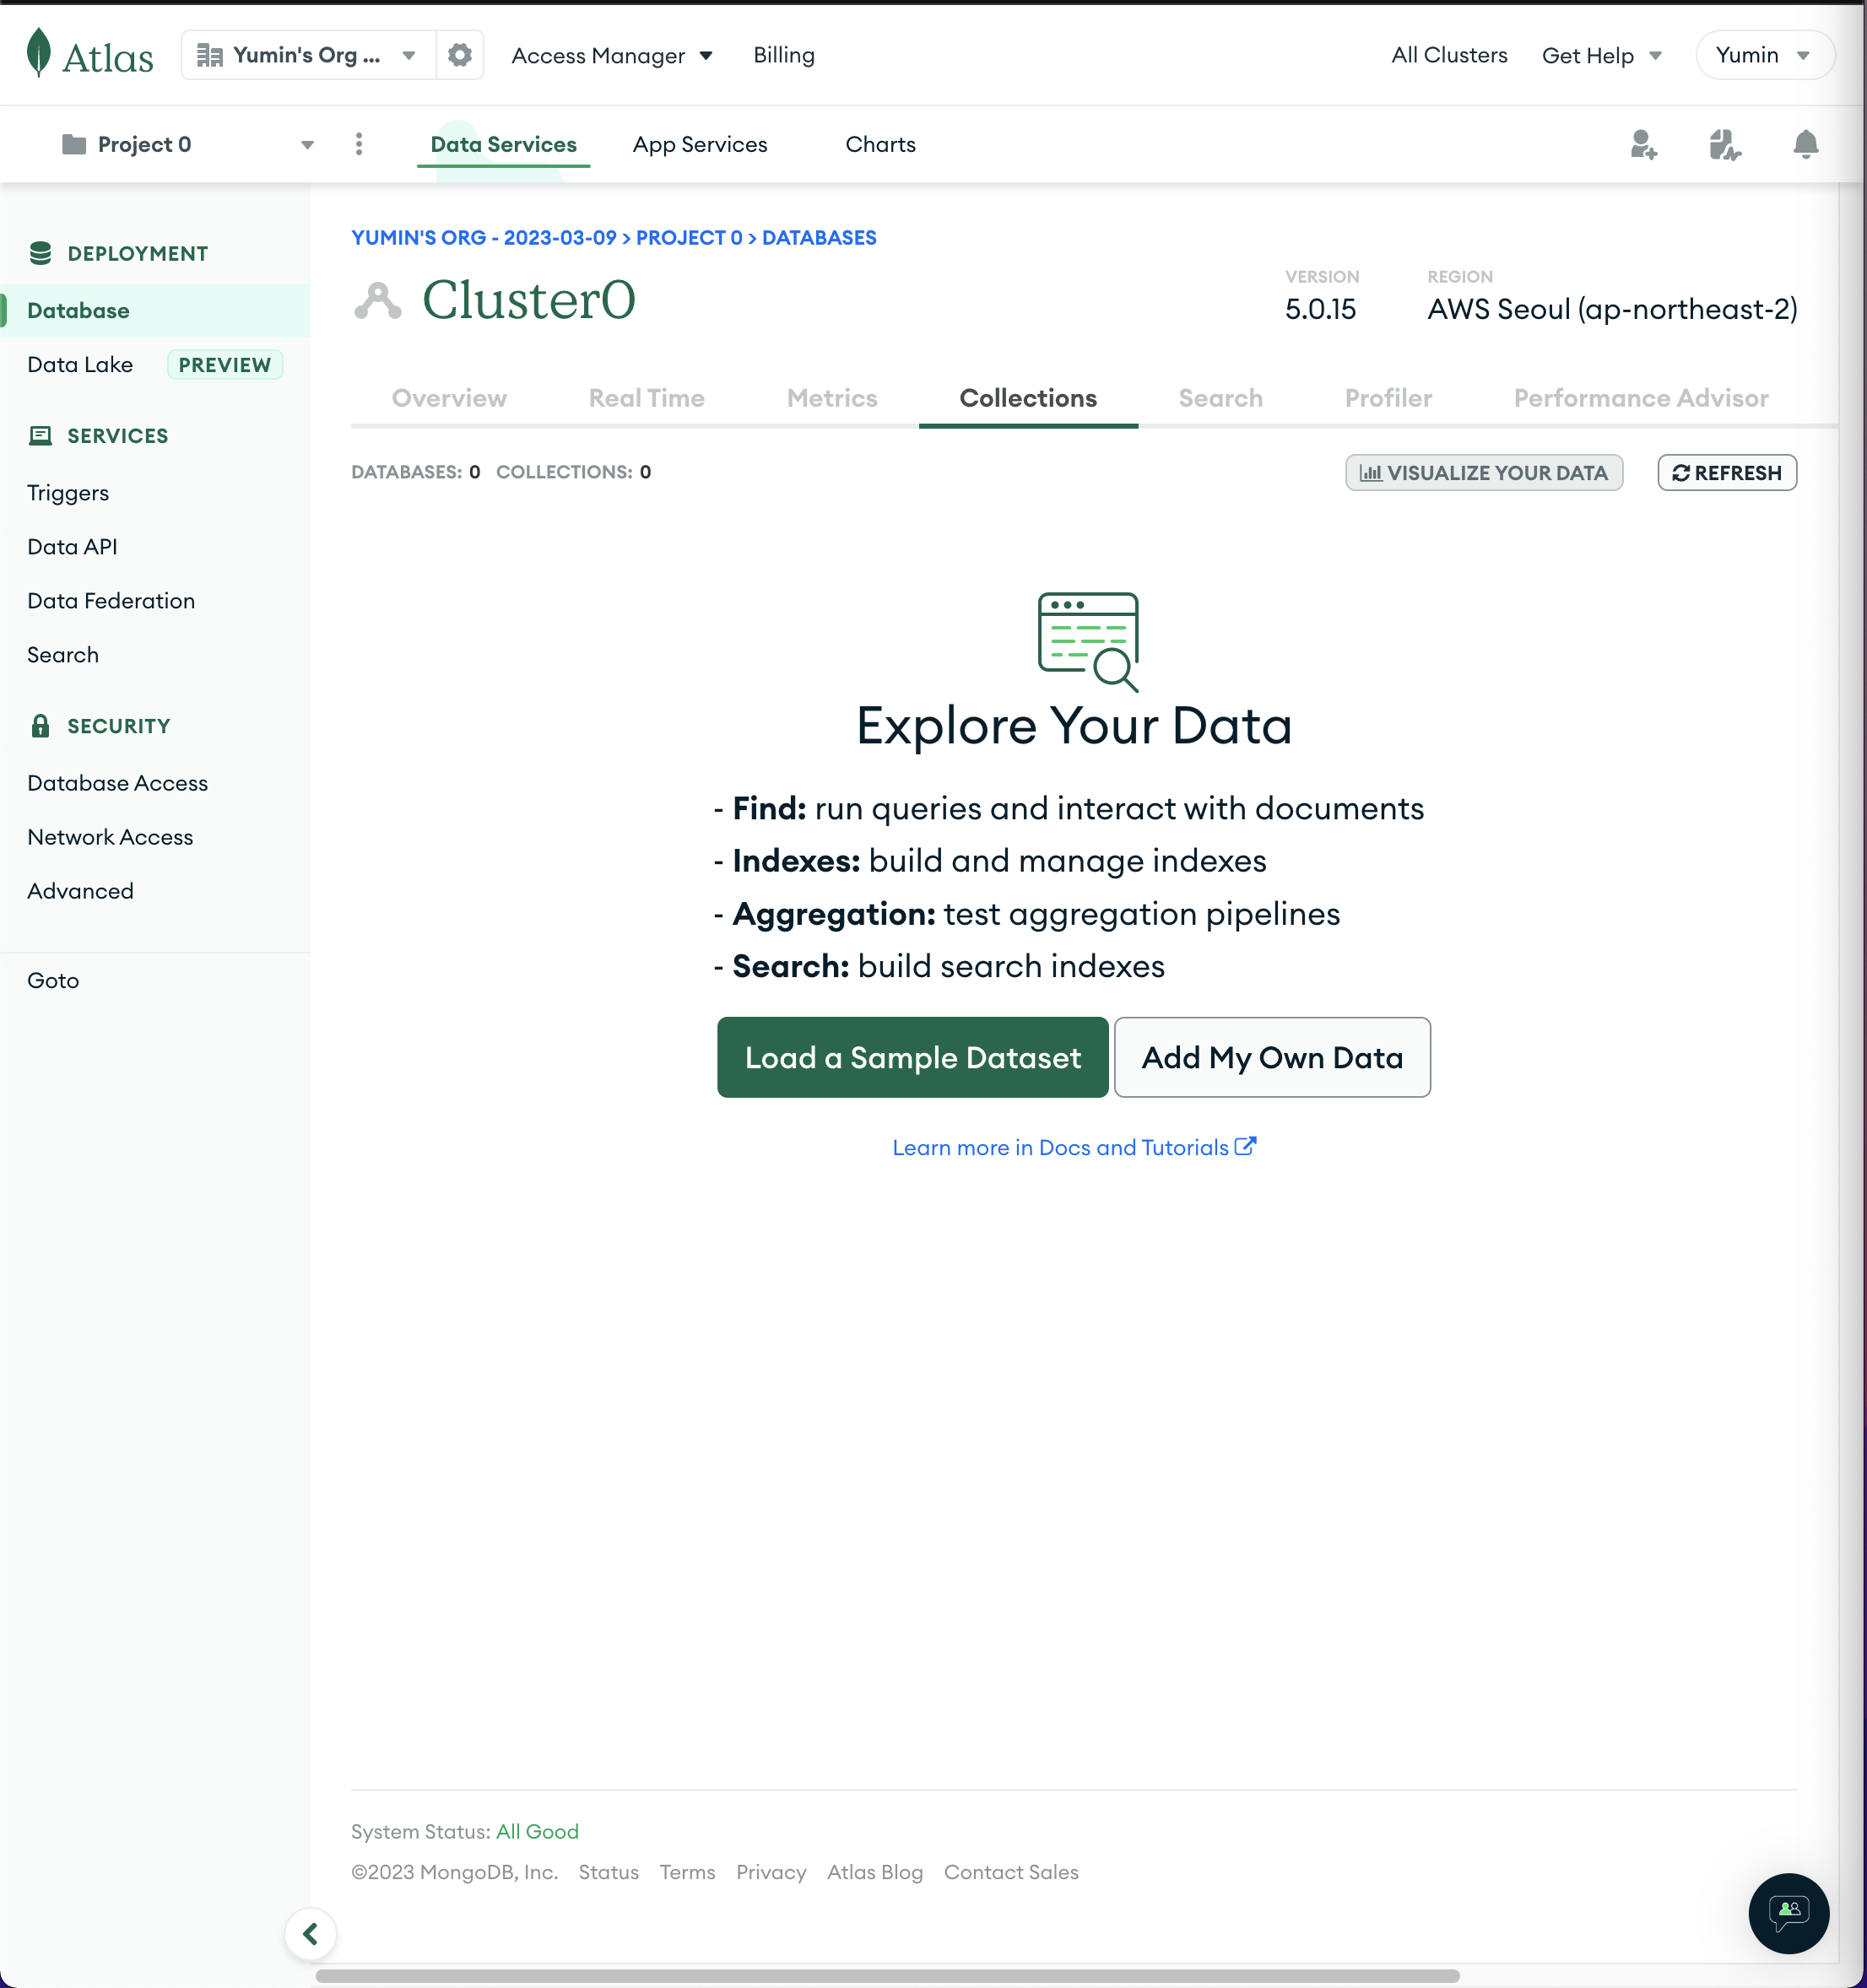Viewport: 1867px width, 1988px height.
Task: Click Add My Own Data button
Action: pos(1272,1057)
